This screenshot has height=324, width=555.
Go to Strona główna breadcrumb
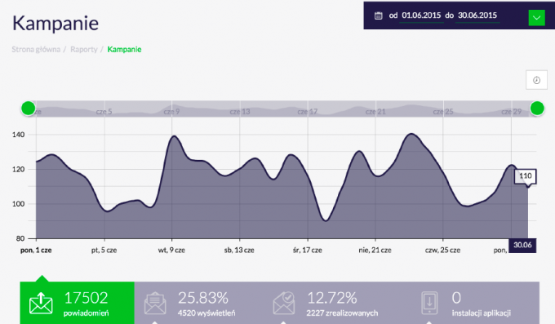[x=36, y=49]
